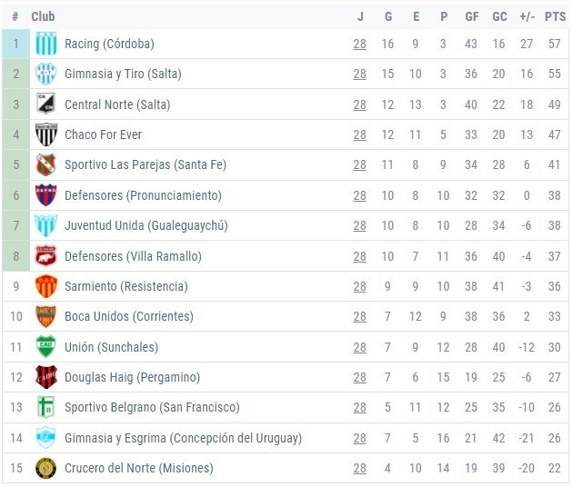Open Gimnasia y Esgrima matches played 28
The width and height of the screenshot is (572, 487).
pos(360,438)
